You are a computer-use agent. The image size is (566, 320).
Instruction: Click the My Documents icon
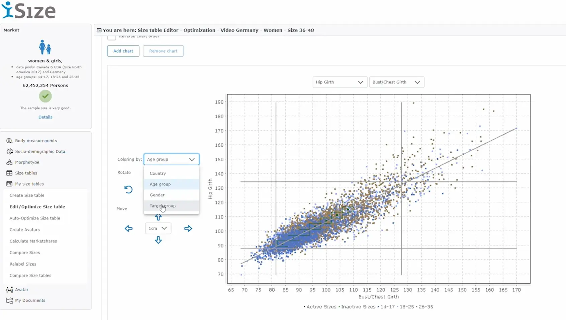pos(9,300)
